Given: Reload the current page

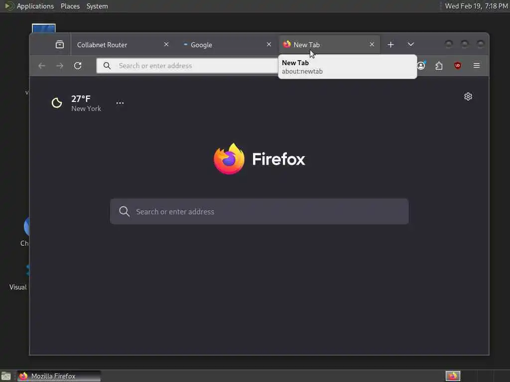Looking at the screenshot, I should [x=78, y=66].
